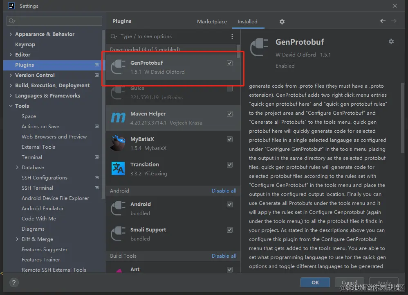
Task: Click the IntelliJ logo in the title bar
Action: click(11, 6)
